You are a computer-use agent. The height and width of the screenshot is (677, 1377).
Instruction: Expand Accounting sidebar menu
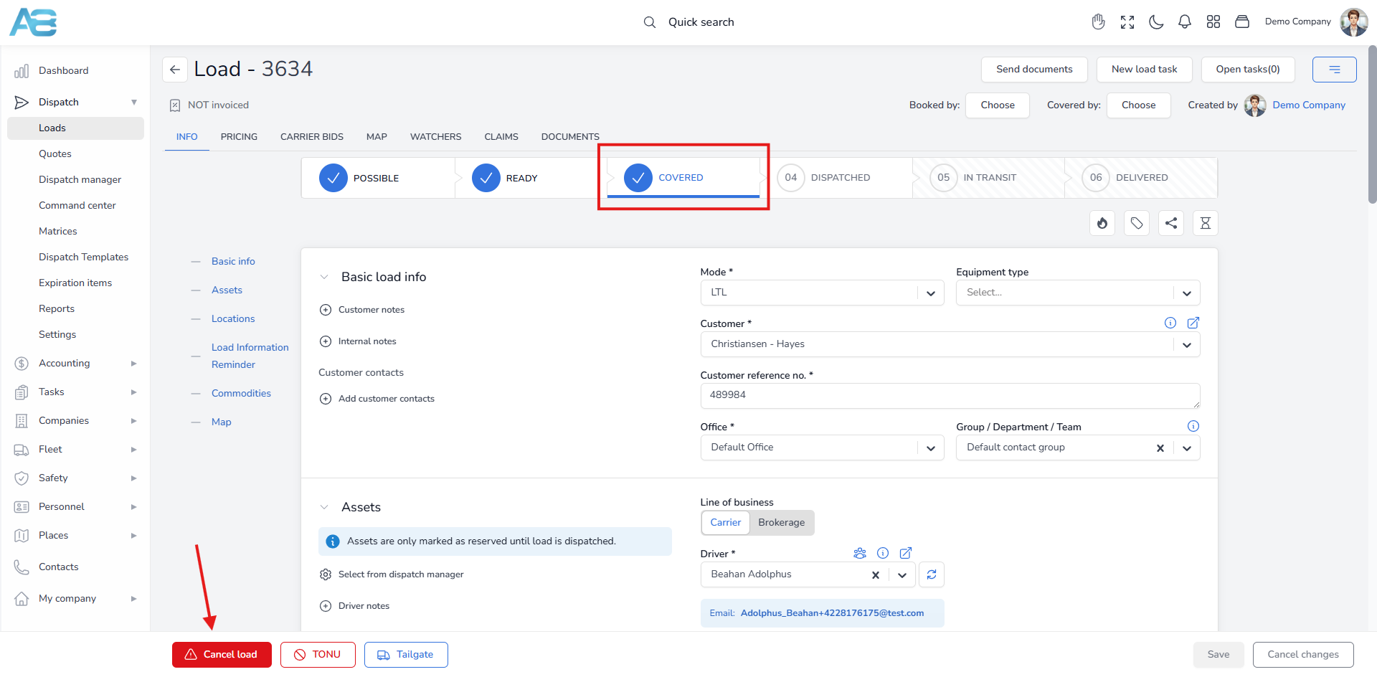(x=75, y=364)
